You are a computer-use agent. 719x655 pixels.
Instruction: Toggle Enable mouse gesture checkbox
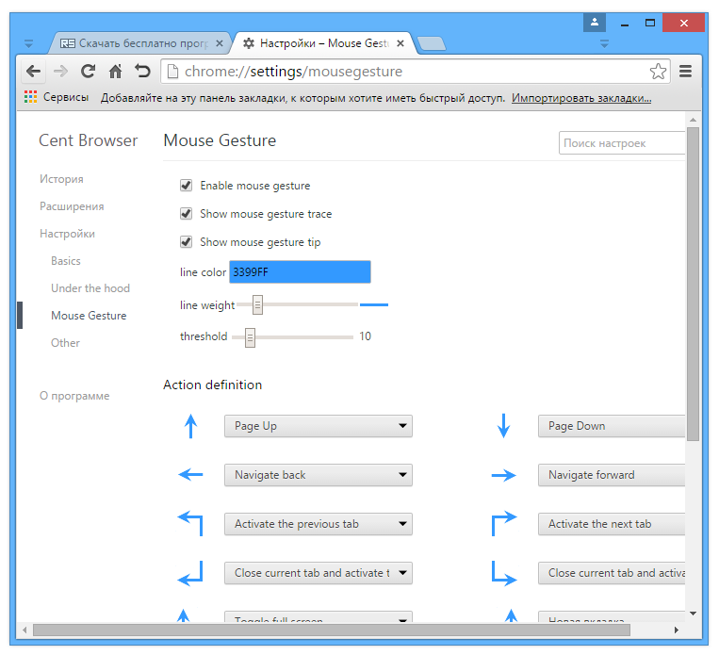(186, 186)
